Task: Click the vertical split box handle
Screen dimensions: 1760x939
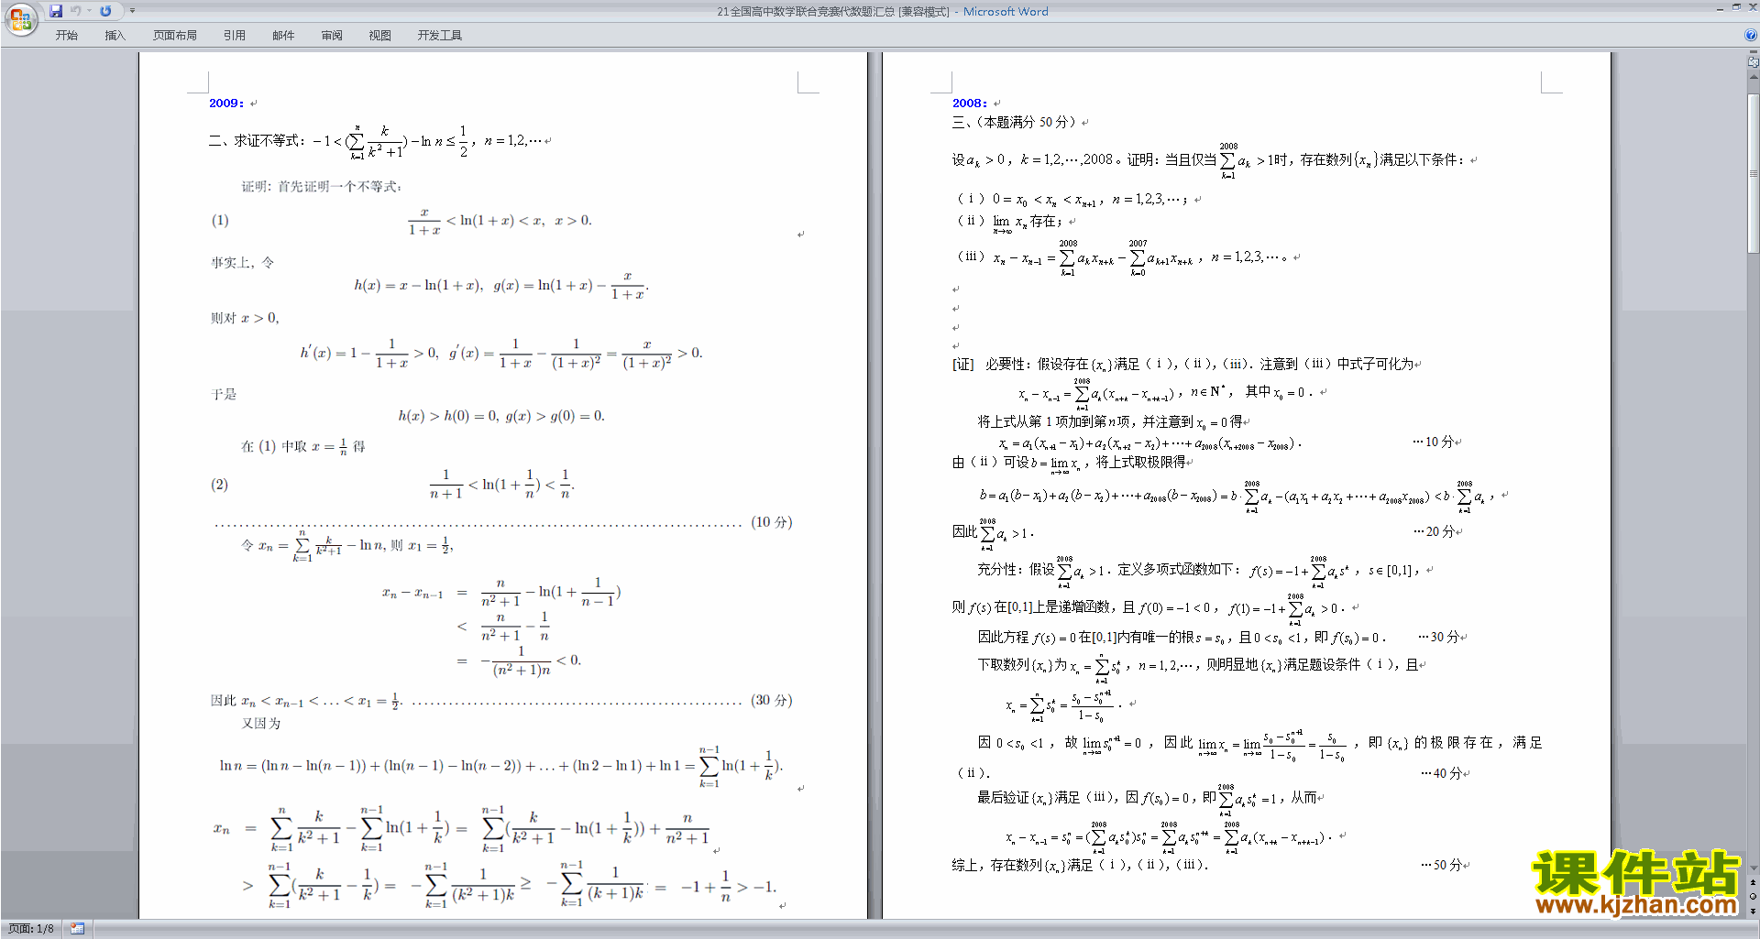Action: tap(1754, 53)
